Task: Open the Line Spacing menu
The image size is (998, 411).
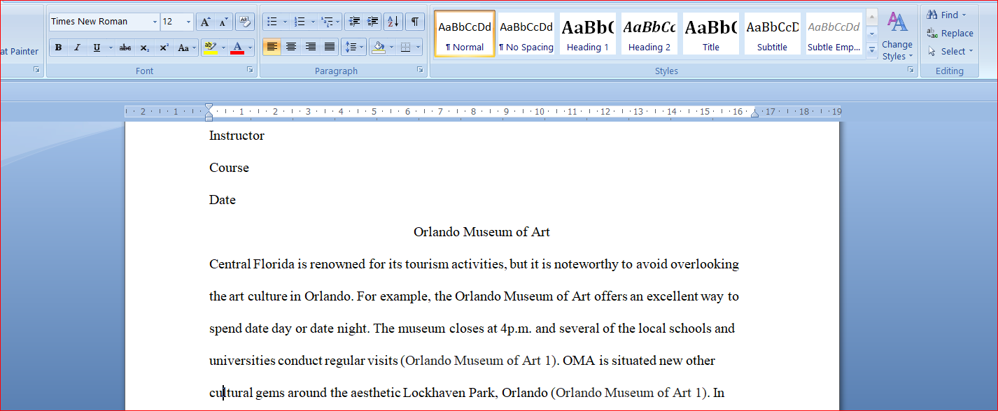Action: 355,48
